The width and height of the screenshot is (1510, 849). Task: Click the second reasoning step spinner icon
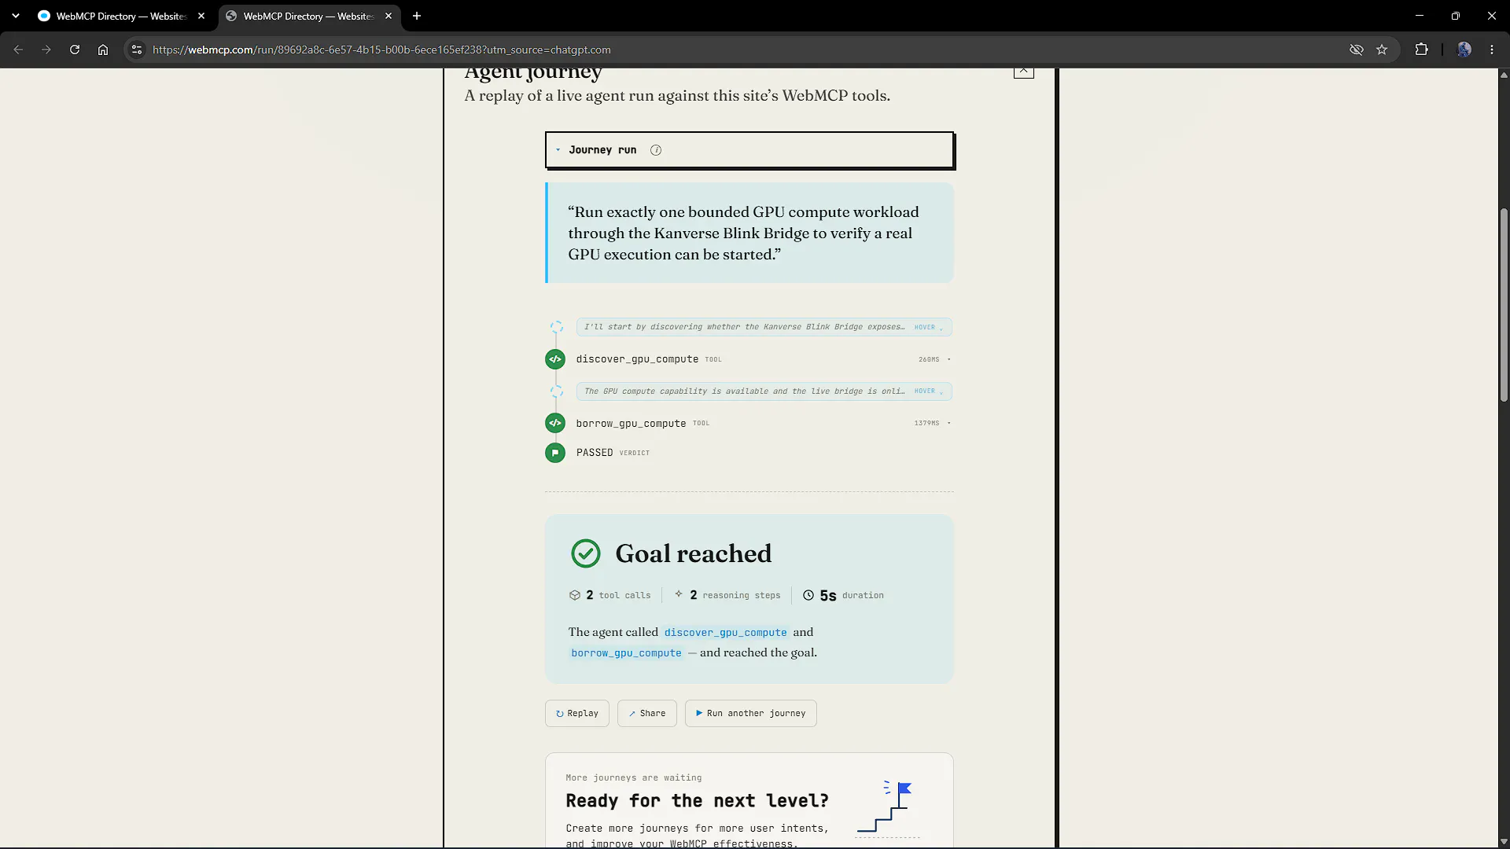[557, 391]
